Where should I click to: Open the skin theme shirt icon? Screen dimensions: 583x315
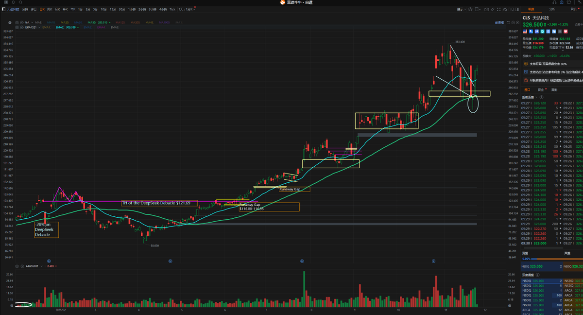(x=569, y=2)
